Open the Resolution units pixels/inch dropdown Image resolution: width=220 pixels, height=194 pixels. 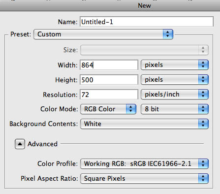coord(175,95)
